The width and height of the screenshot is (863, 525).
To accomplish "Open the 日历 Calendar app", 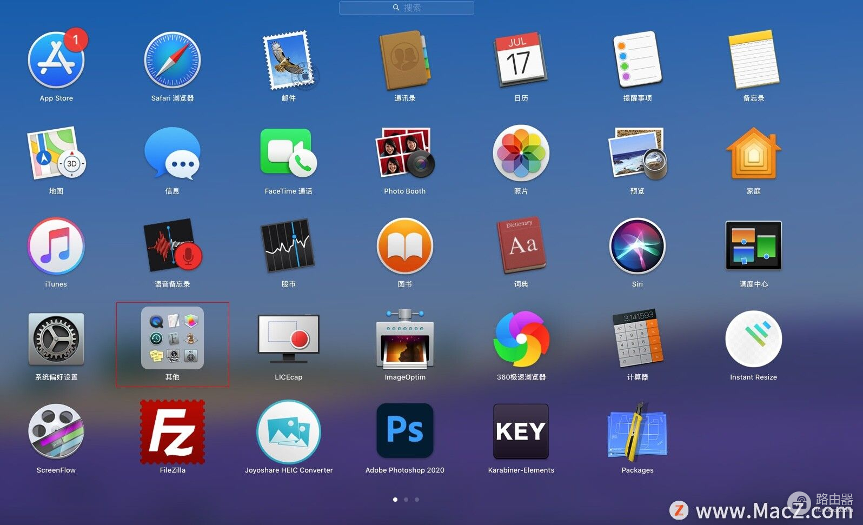I will point(521,60).
